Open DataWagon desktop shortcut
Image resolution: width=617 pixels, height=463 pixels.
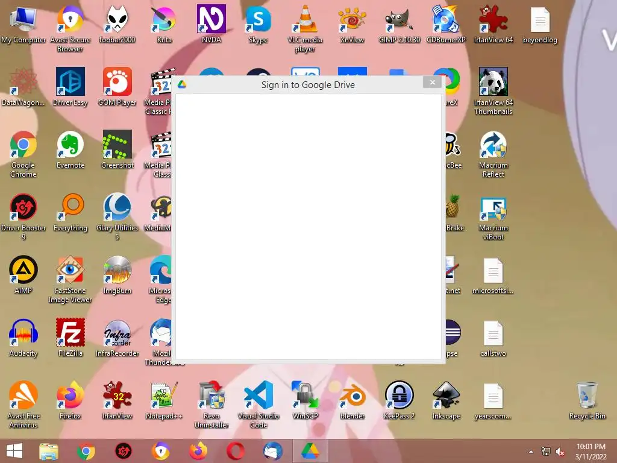tap(23, 87)
